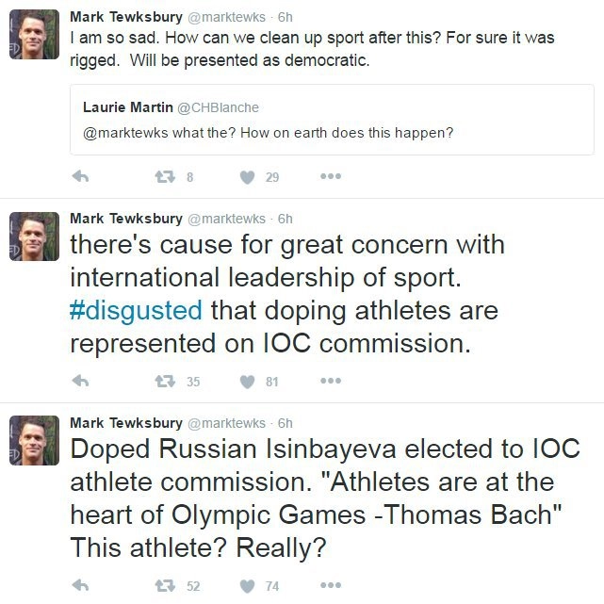The image size is (604, 604).
Task: Reply to the Isinbayeva tweet
Action: [x=81, y=585]
